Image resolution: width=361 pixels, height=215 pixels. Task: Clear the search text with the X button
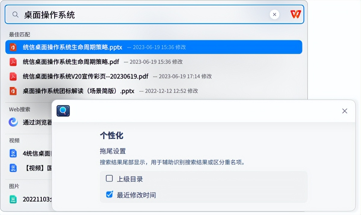[275, 14]
